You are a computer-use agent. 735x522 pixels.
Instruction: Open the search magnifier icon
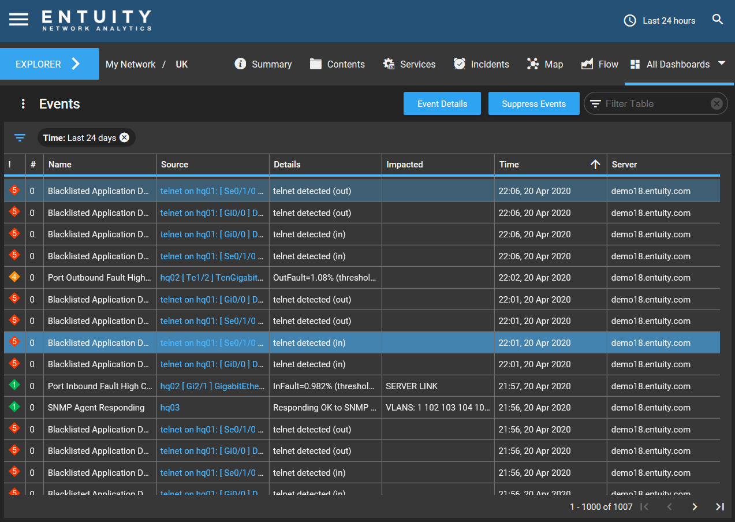(x=718, y=20)
